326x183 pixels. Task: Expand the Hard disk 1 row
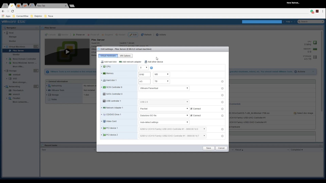pos(101,80)
